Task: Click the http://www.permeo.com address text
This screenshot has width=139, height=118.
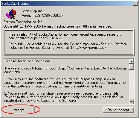Action: point(89,48)
